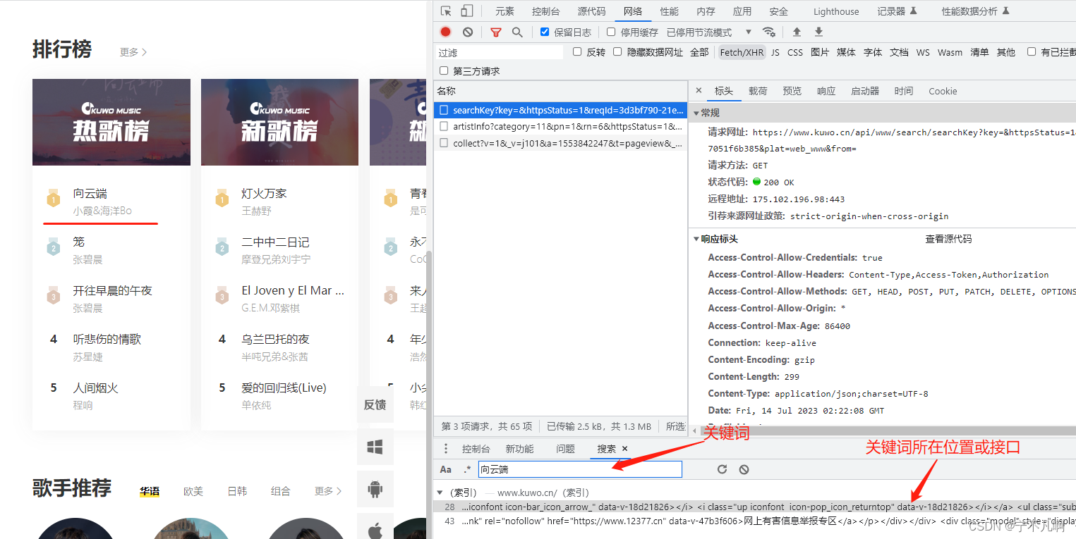The height and width of the screenshot is (539, 1076).
Task: Click gold medal icon beside 向云端
Action: [x=53, y=199]
